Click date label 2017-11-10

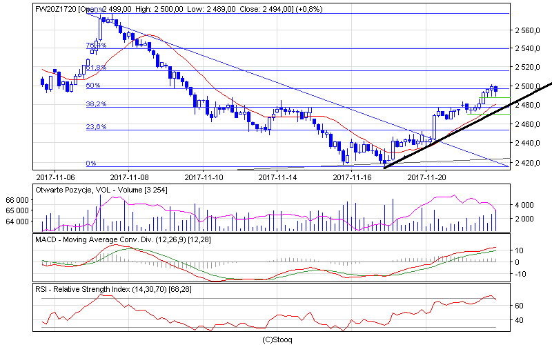[x=204, y=177]
